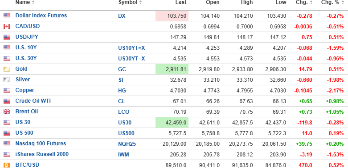Click the red-highlighted 103.750 last price cell
This screenshot has width=348, height=168.
(172, 16)
